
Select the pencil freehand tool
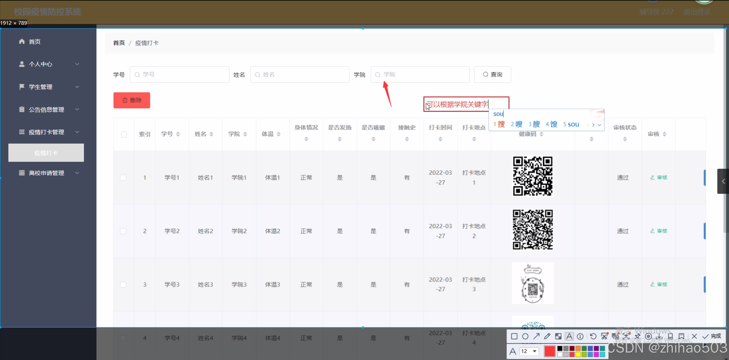click(x=547, y=336)
